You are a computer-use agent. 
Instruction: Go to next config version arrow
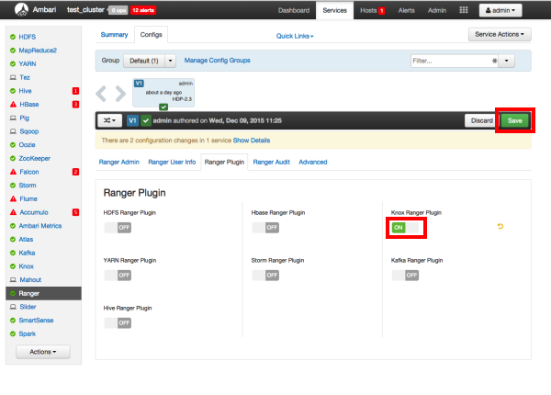tap(120, 94)
